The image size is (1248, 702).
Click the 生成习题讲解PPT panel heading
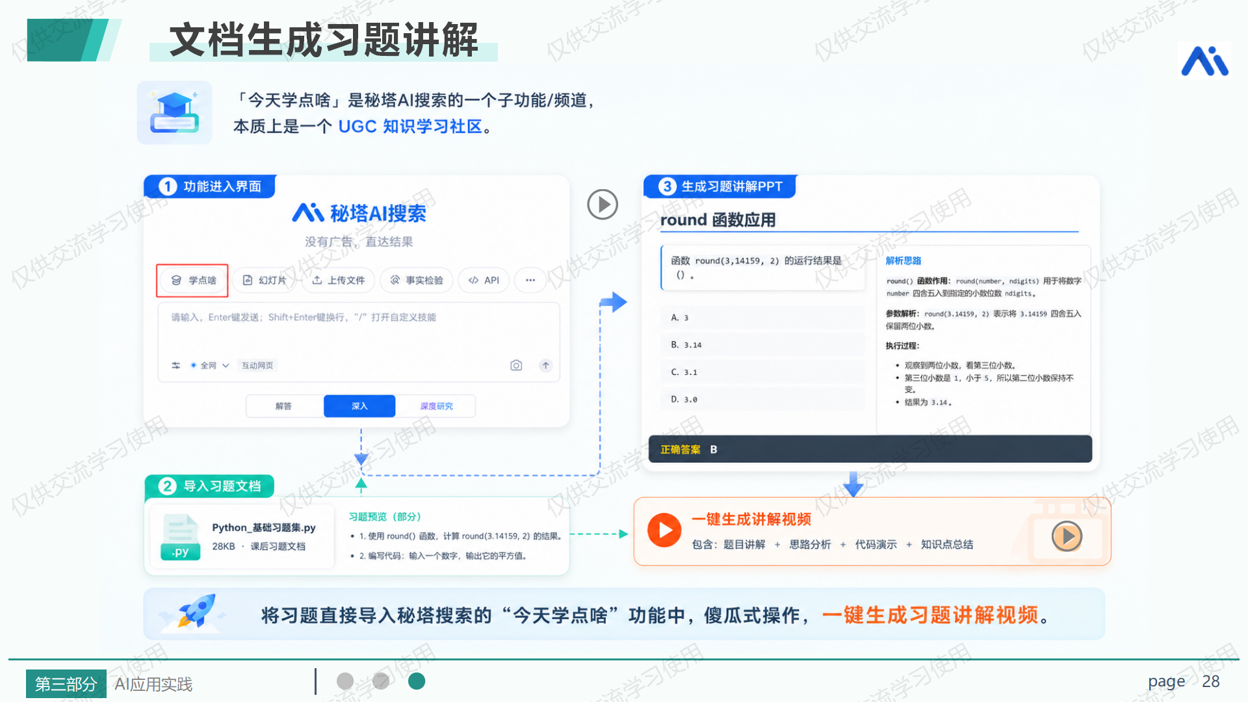coord(732,187)
